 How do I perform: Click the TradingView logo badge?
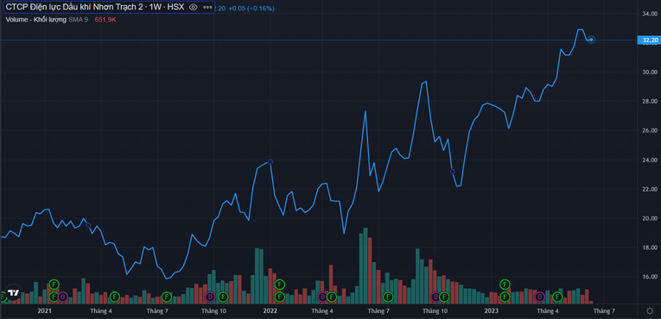tap(13, 292)
